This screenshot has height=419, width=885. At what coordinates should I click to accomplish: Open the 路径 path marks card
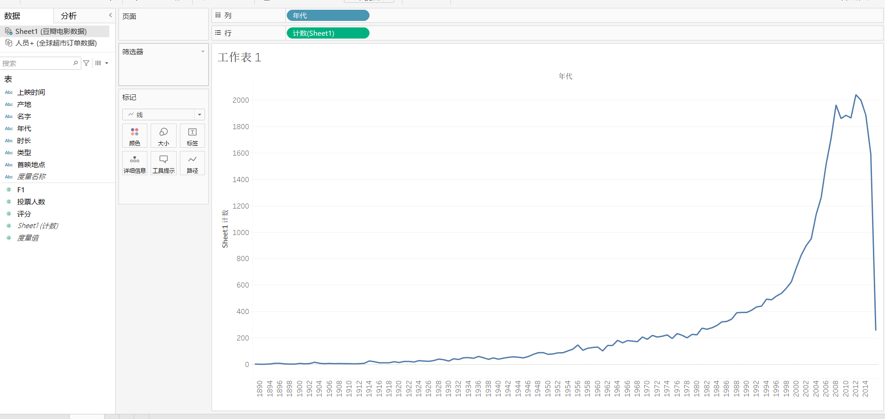[192, 163]
